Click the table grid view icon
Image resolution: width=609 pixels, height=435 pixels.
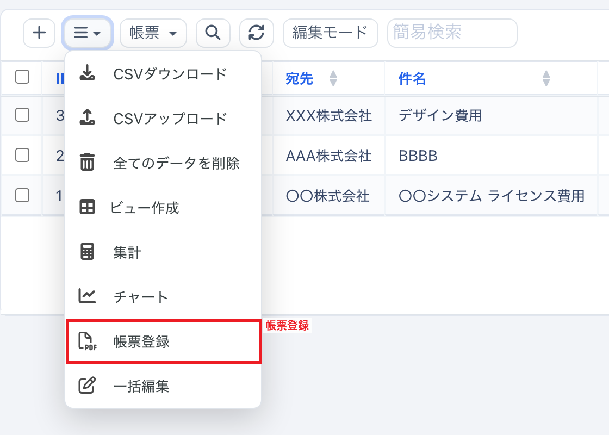coord(87,207)
